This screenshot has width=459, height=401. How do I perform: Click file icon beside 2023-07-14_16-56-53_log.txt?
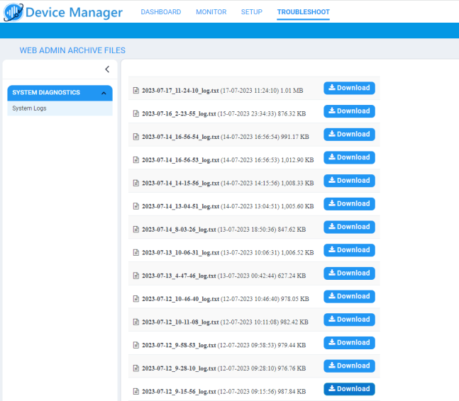click(136, 160)
